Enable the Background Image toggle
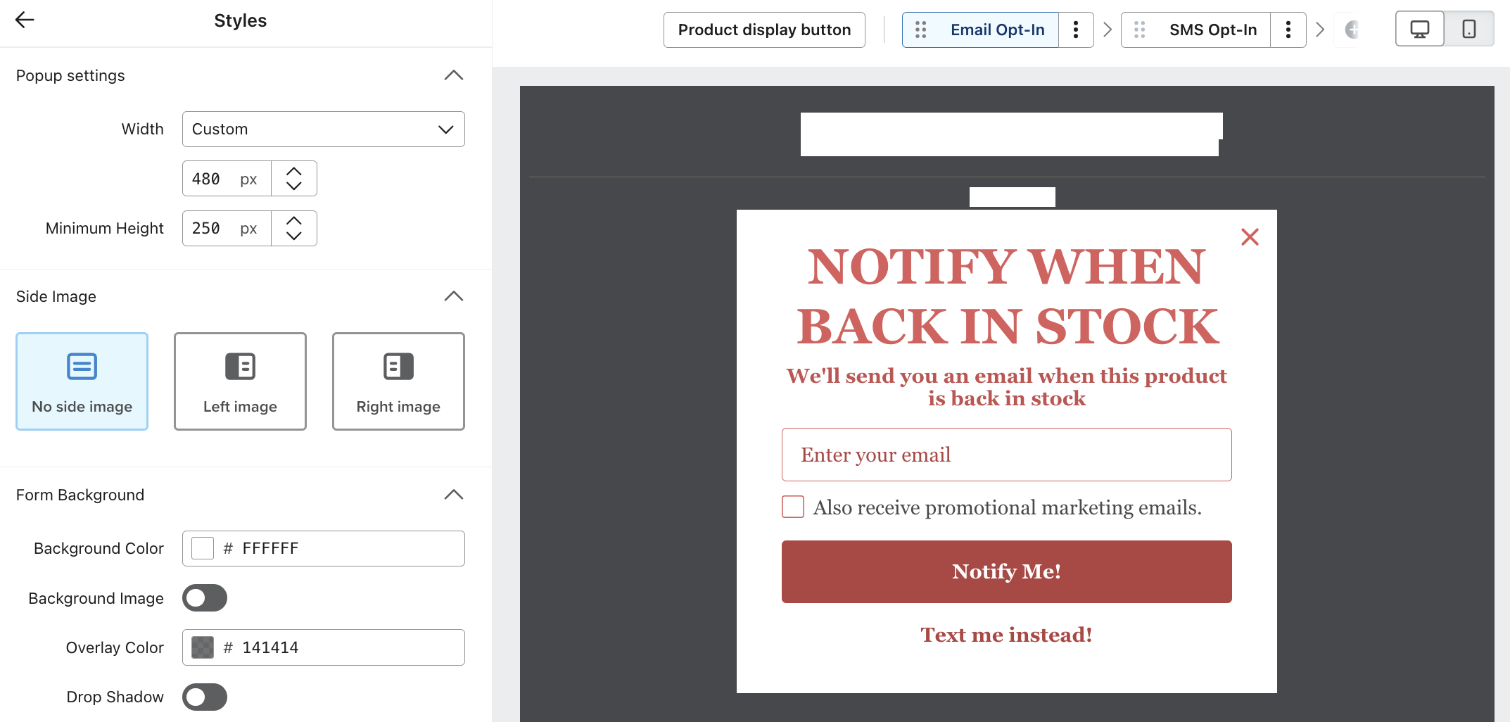Screen dimensions: 1510x722 tap(204, 597)
